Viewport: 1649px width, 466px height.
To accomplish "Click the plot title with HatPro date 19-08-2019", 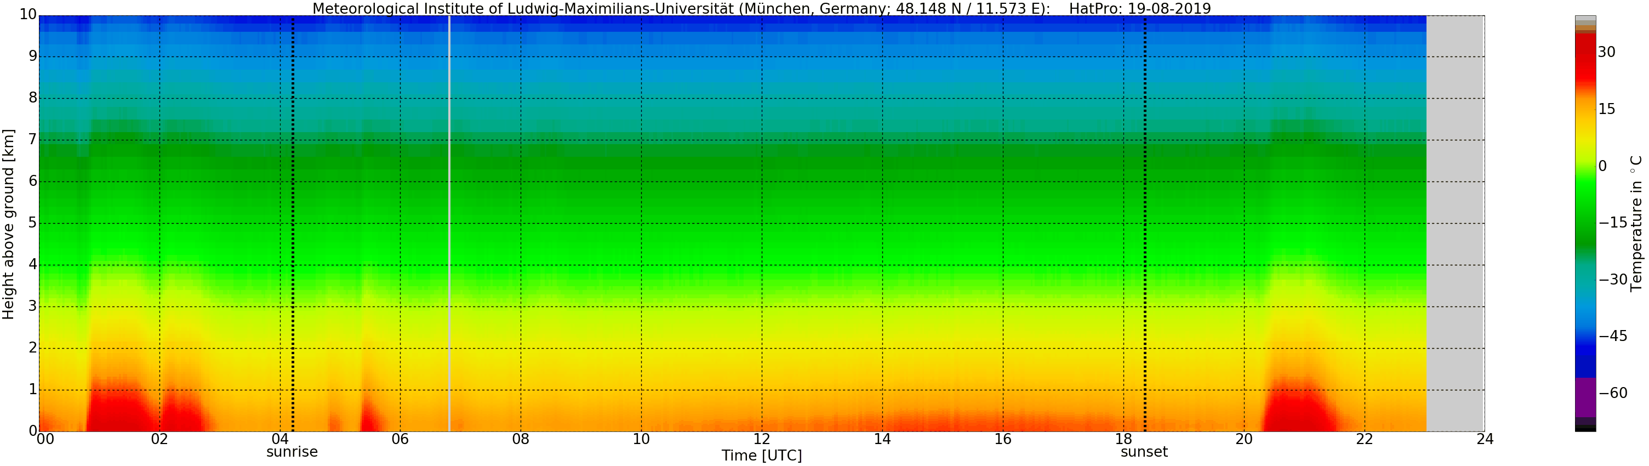I will (761, 8).
